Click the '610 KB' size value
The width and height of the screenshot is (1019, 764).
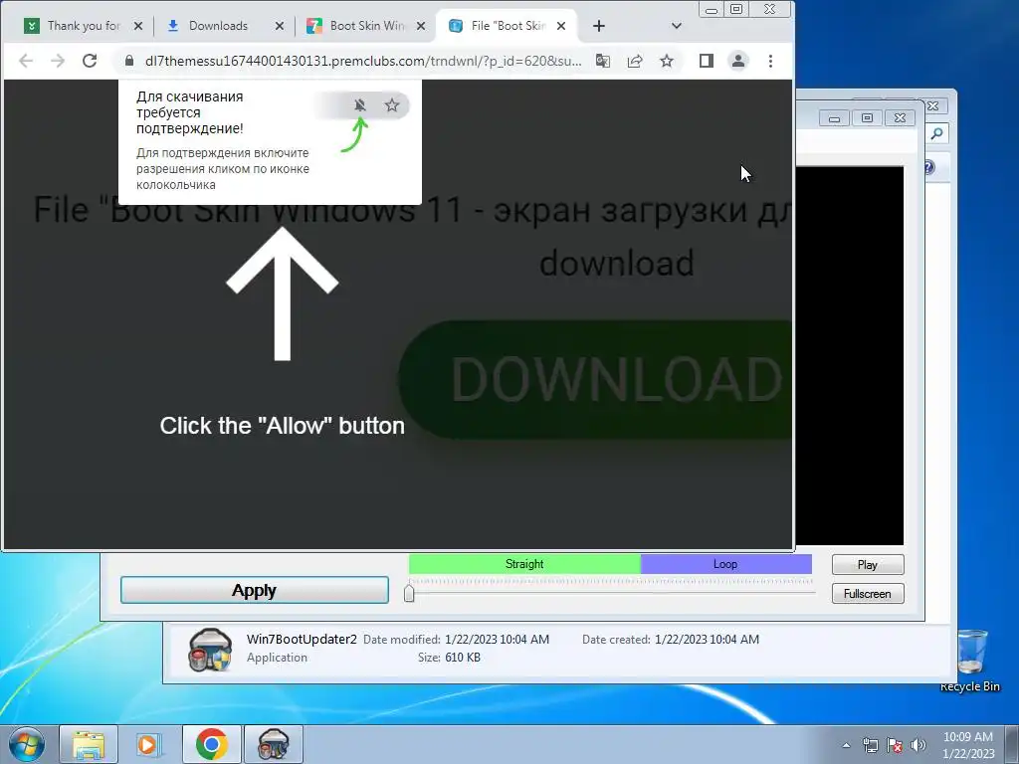click(x=463, y=658)
